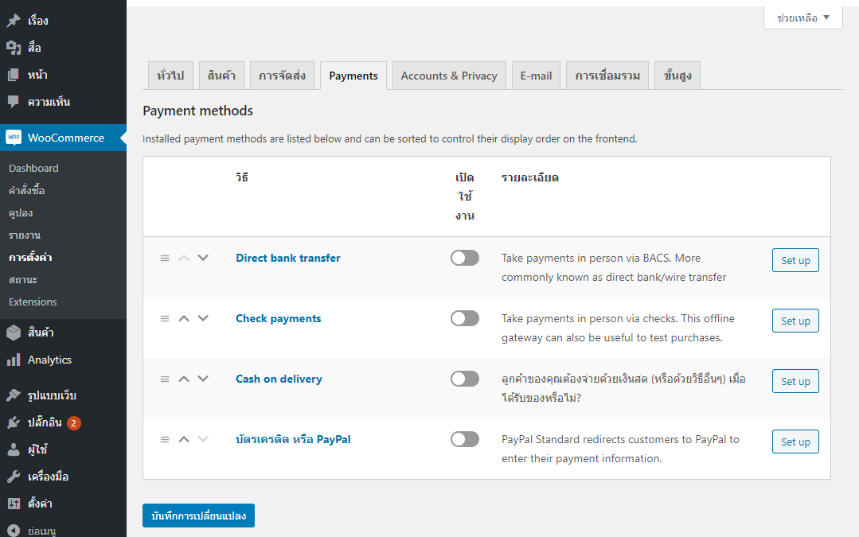The image size is (859, 537).
Task: Open the ขั้นสูง advanced tab
Action: (677, 76)
